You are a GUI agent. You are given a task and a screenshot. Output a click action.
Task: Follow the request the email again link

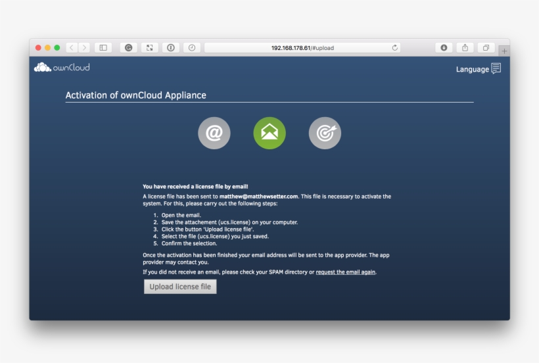[346, 272]
